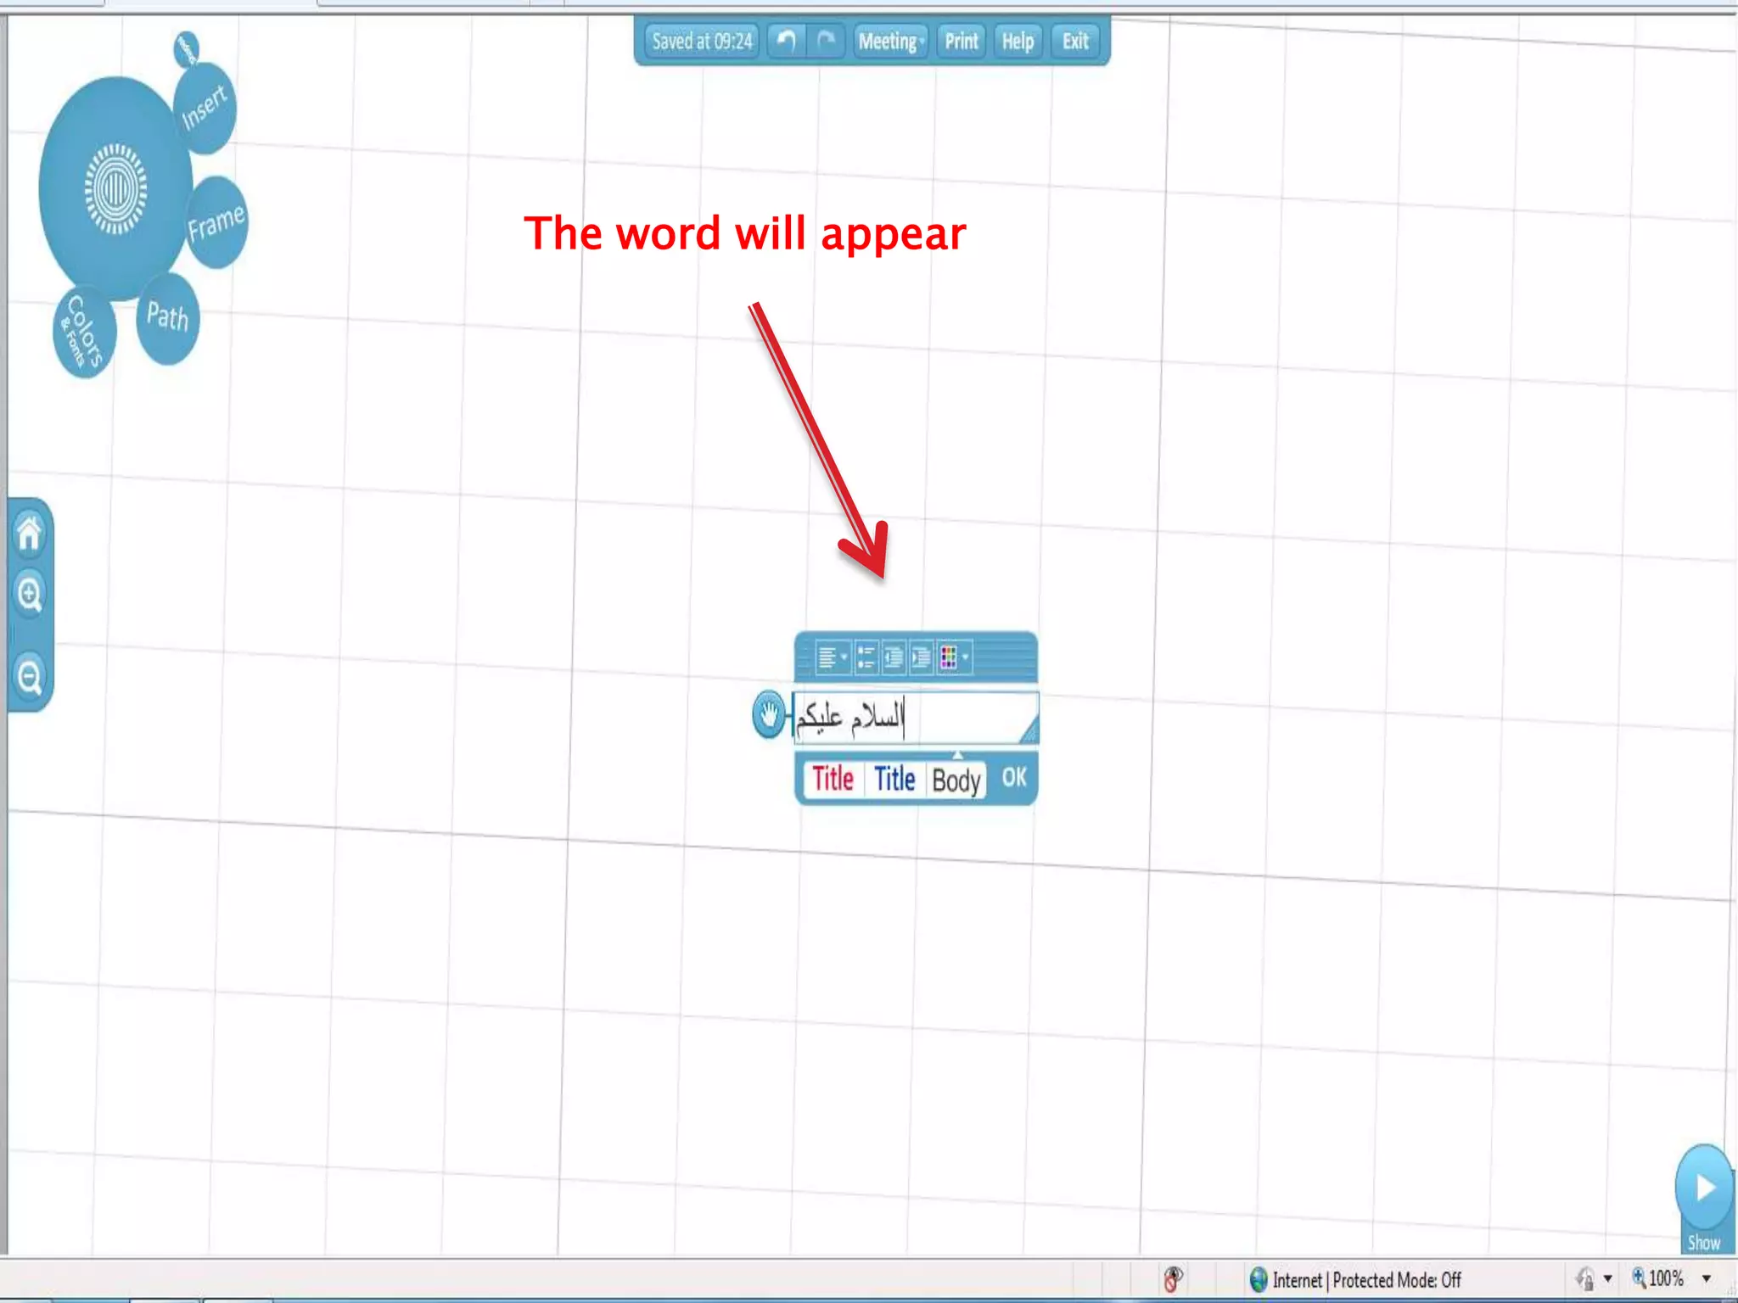The image size is (1738, 1303).
Task: Click inside the Arabic text input field
Action: point(915,718)
